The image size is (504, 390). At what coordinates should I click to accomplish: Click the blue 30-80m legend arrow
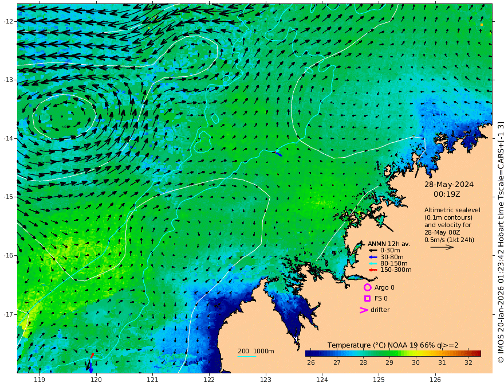click(x=372, y=257)
